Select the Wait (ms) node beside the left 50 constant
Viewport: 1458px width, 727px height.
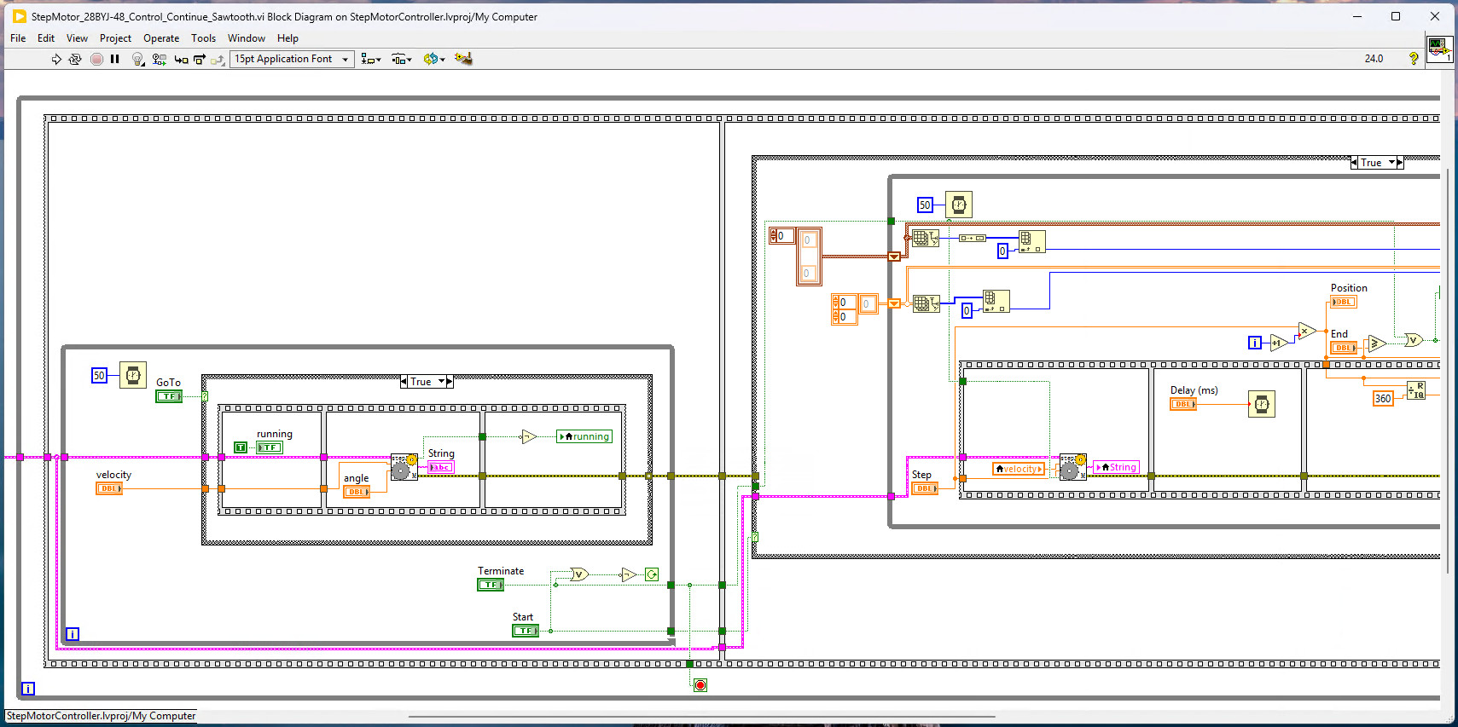(133, 375)
